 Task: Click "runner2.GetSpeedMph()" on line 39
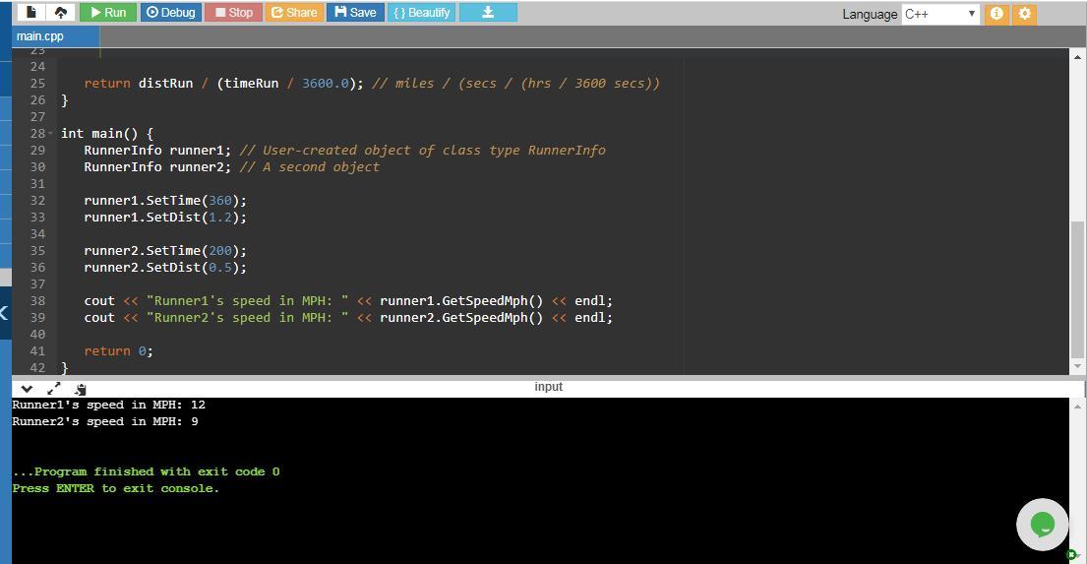pyautogui.click(x=461, y=317)
